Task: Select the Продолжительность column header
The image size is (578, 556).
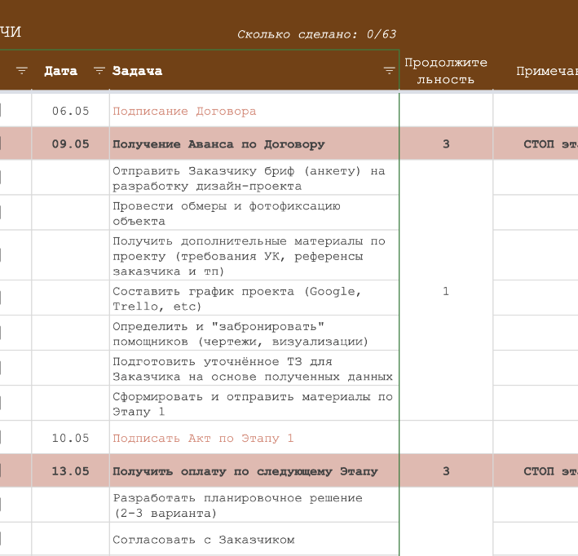Action: tap(445, 71)
